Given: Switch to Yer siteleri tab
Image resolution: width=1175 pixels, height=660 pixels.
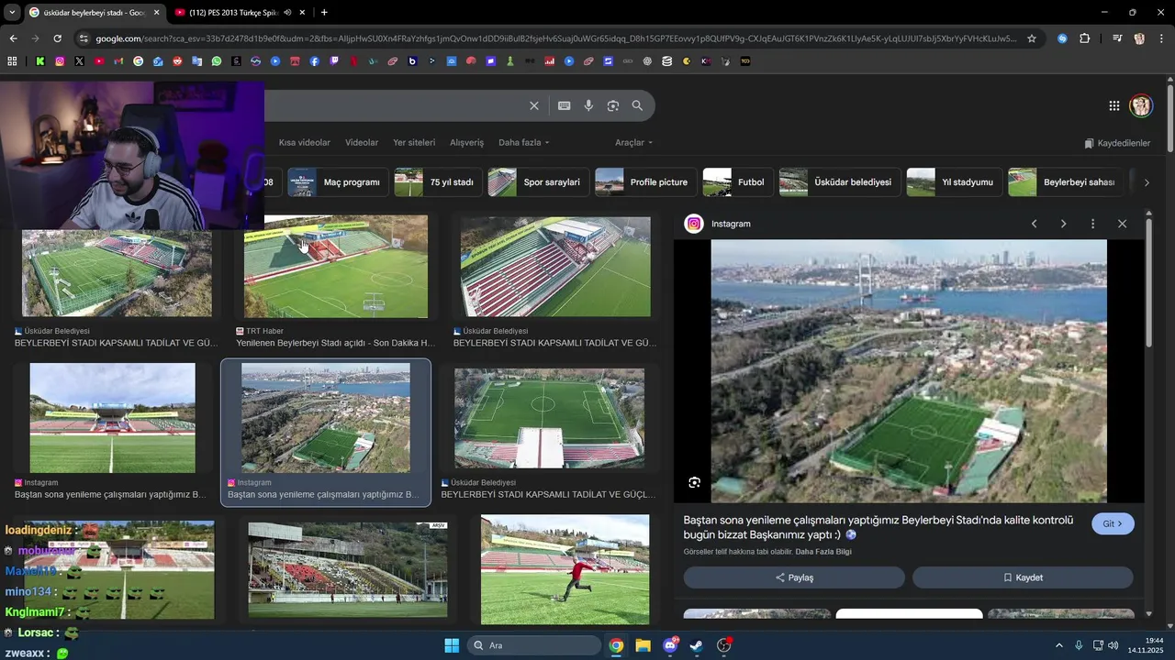Looking at the screenshot, I should (x=414, y=142).
